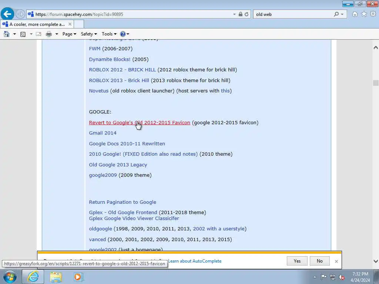Open the Novetus link
Screen dimensions: 379x284
coord(98,91)
